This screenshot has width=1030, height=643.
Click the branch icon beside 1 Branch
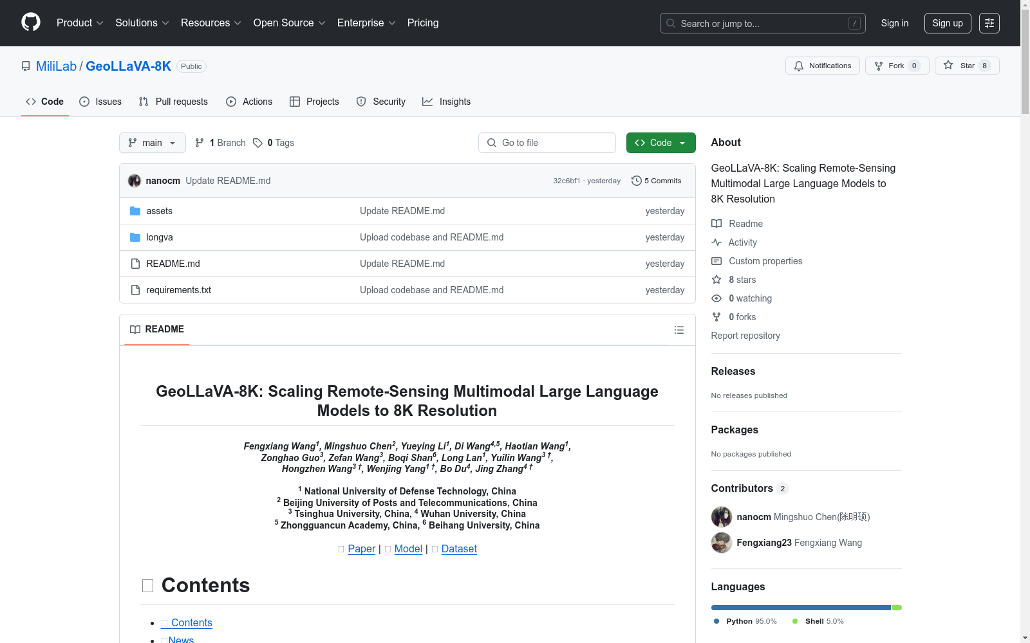200,143
